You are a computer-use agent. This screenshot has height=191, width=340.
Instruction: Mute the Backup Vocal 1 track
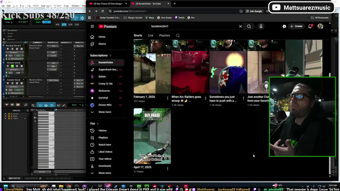tap(22, 49)
